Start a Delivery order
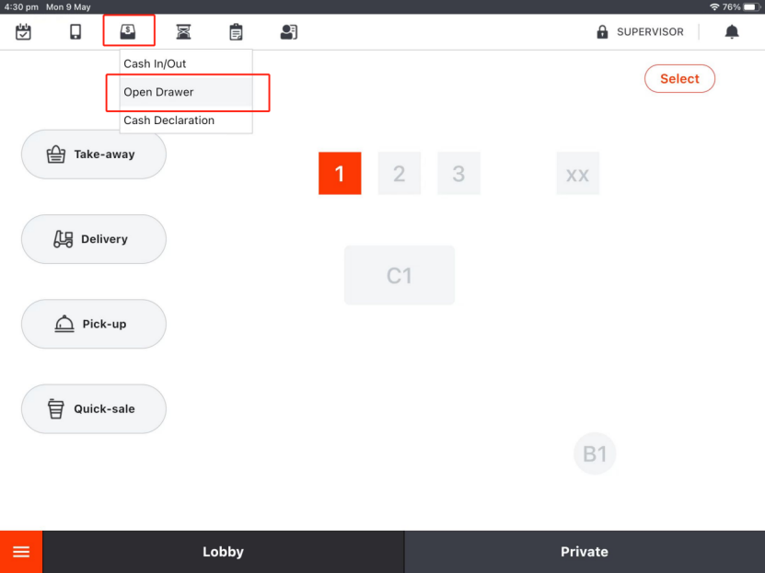The height and width of the screenshot is (573, 765). (x=94, y=239)
